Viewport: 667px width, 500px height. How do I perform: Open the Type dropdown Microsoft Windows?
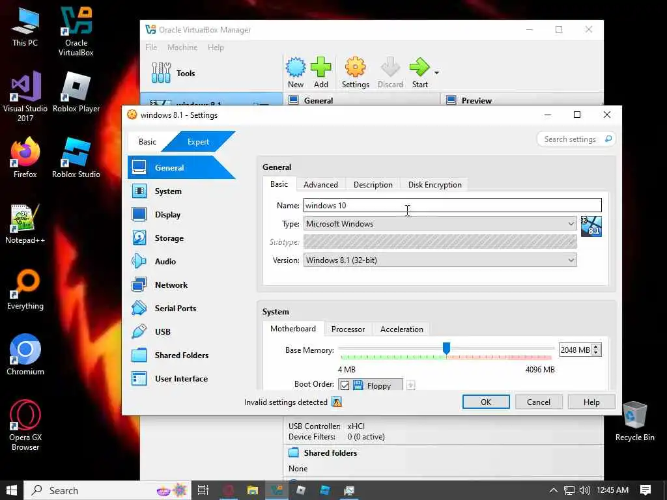pos(440,224)
